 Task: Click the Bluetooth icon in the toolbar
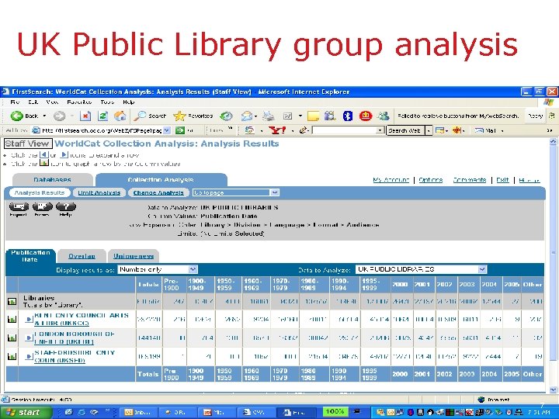point(348,116)
